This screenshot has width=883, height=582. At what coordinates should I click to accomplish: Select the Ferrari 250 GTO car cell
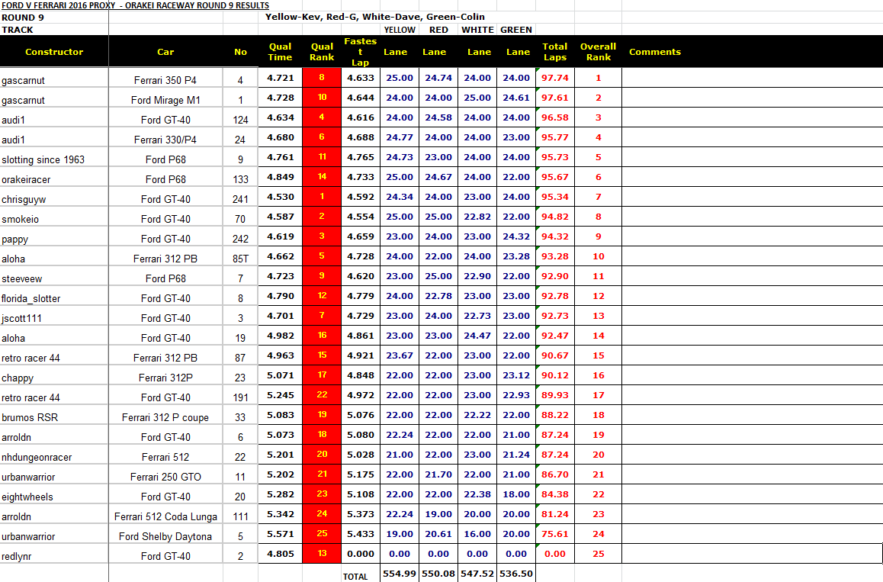tap(165, 477)
